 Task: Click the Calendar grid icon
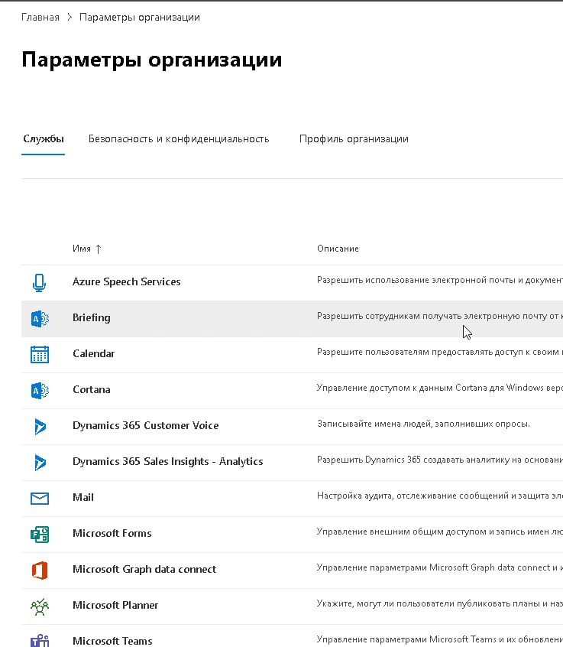(x=40, y=354)
